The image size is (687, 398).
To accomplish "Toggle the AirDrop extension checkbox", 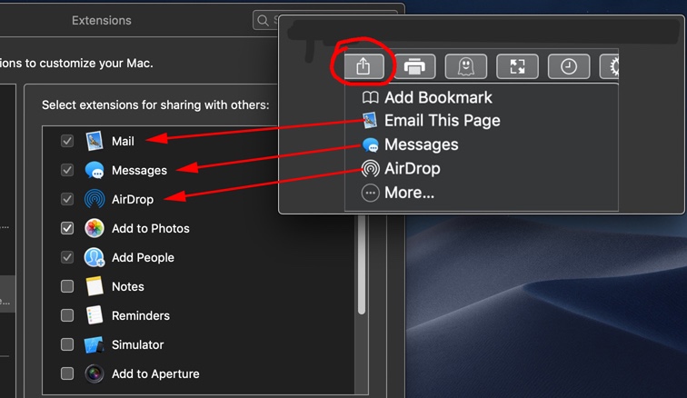I will [x=67, y=199].
